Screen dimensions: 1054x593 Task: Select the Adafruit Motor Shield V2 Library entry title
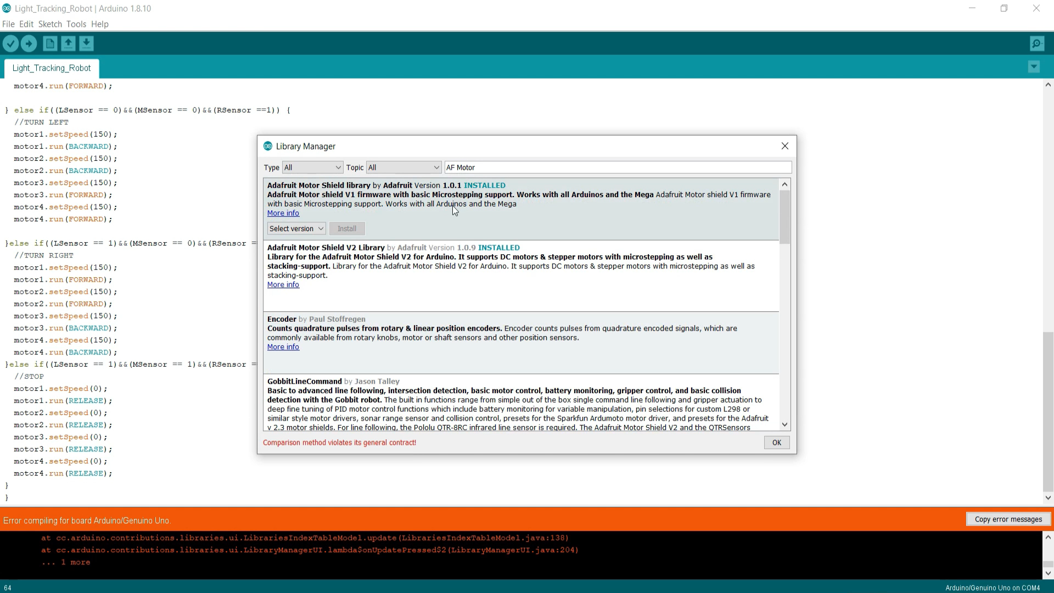coord(326,248)
